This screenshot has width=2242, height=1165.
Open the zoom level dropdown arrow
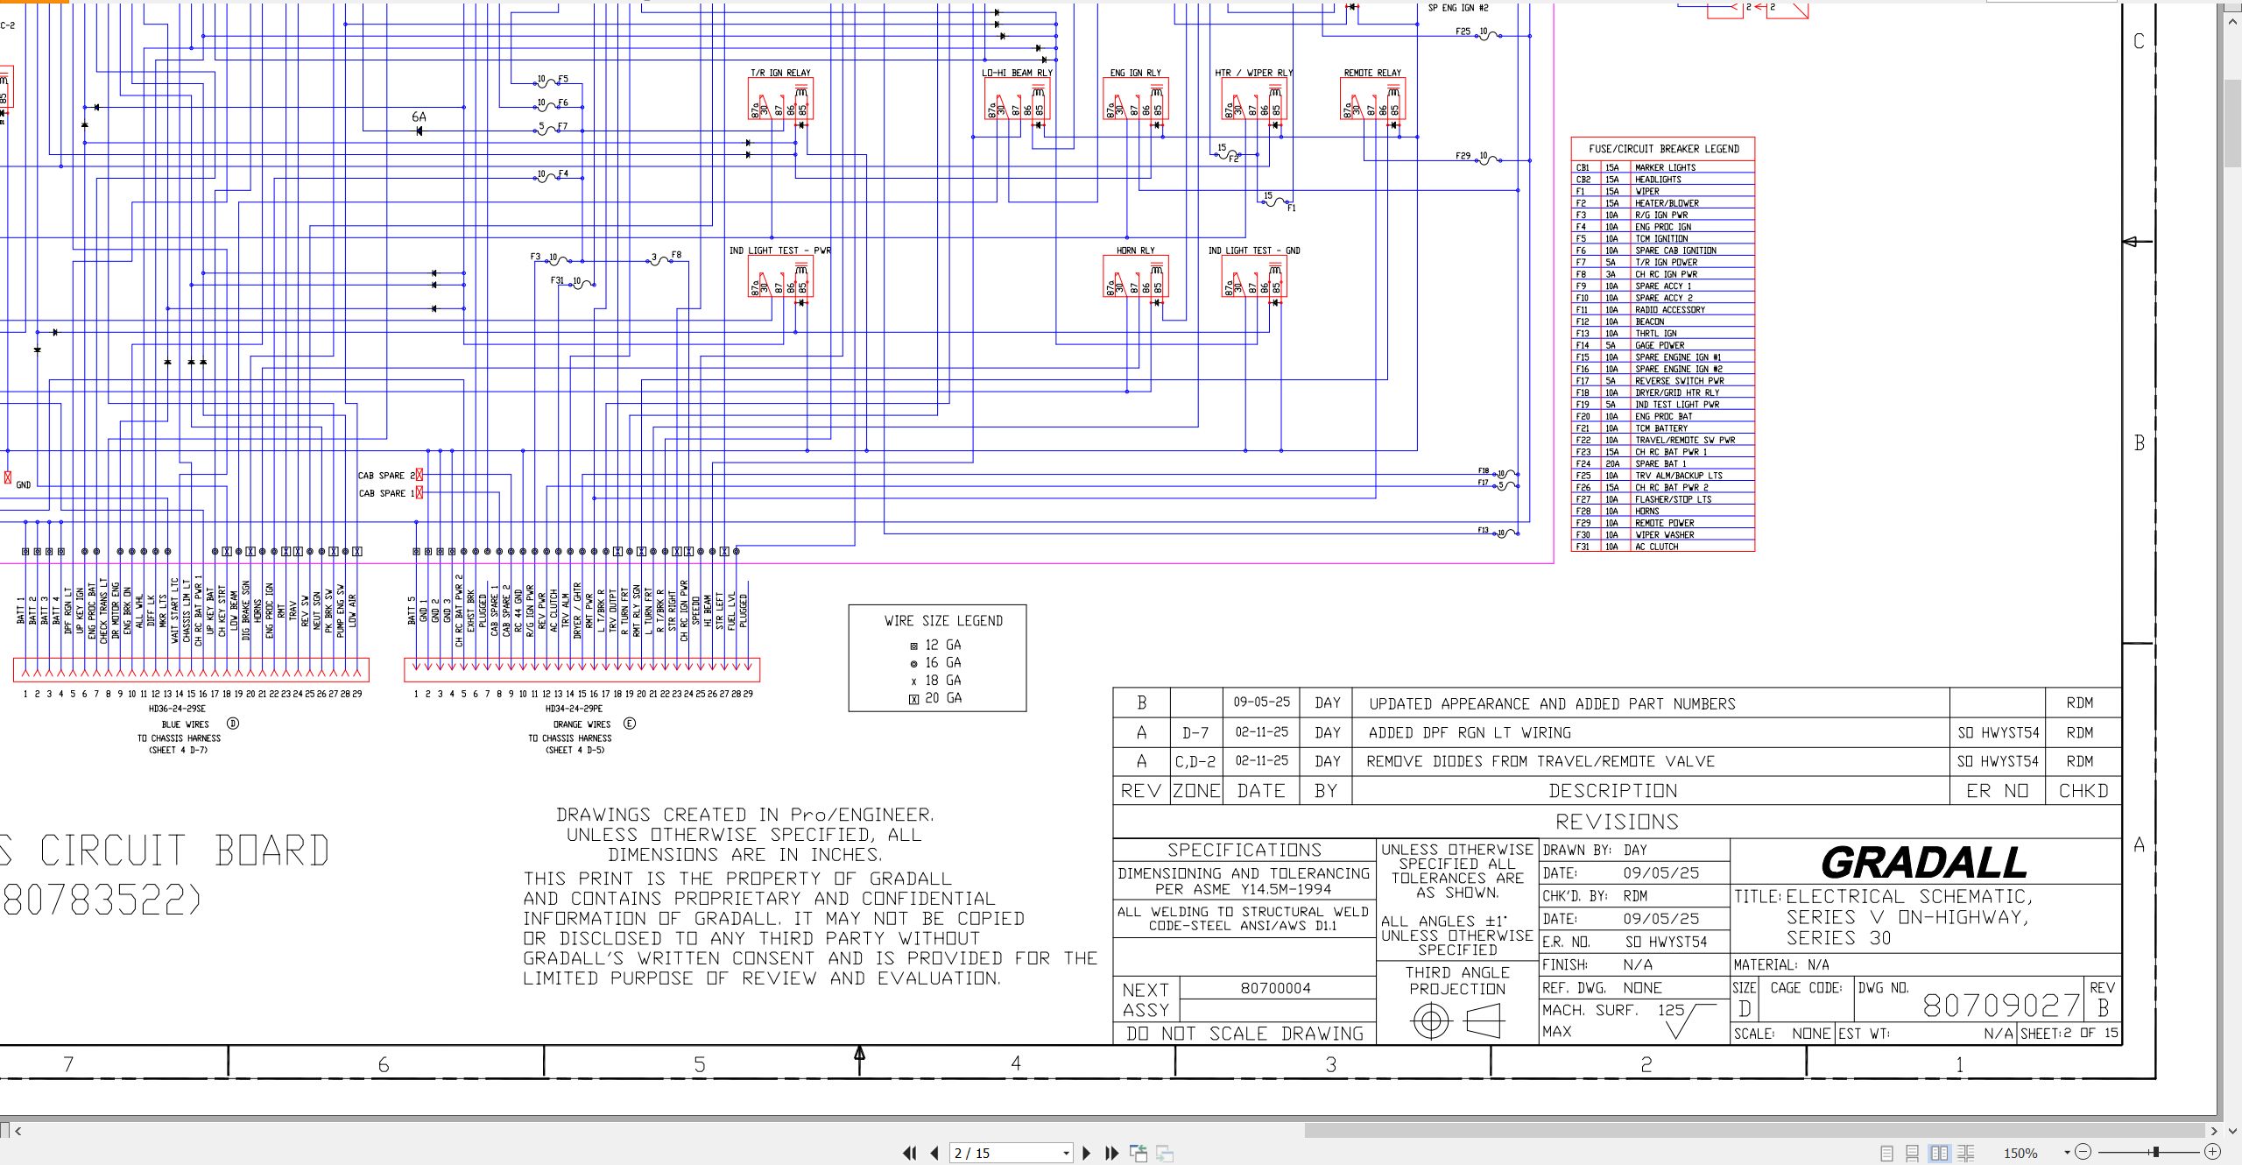coord(2067,1153)
